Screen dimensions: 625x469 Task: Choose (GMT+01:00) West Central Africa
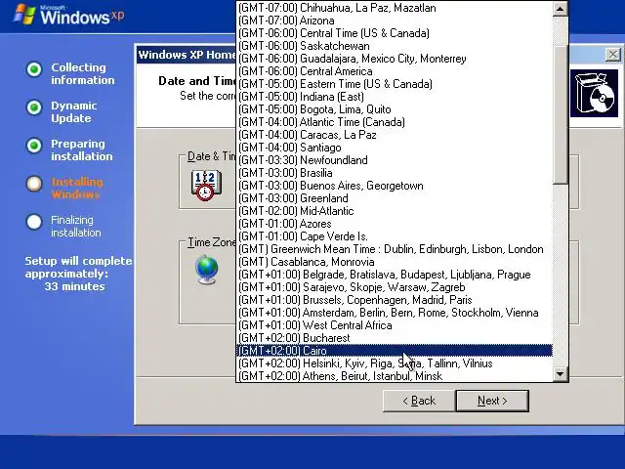[x=395, y=325]
